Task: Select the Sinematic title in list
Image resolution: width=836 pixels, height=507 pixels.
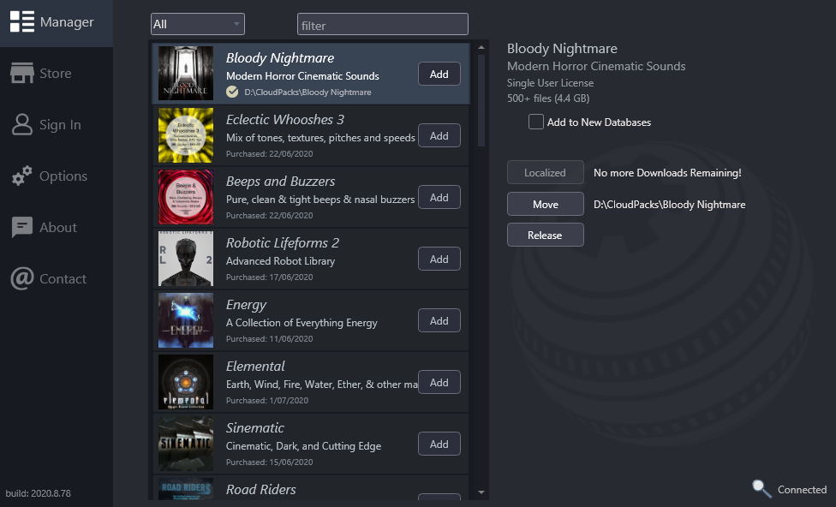Action: click(255, 428)
